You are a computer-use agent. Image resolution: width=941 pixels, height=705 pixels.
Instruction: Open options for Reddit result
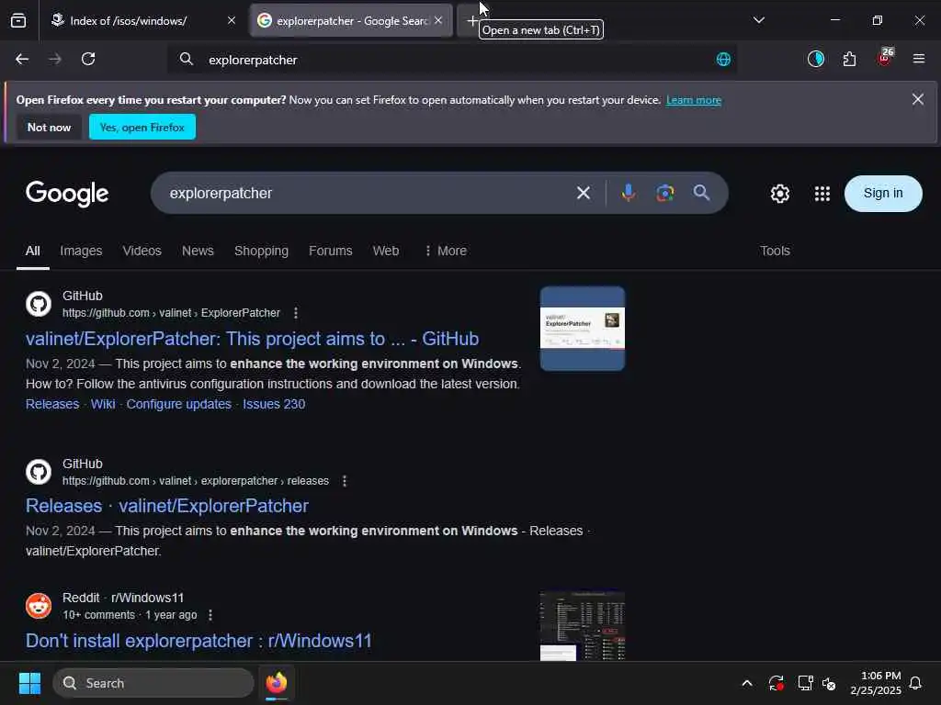click(210, 615)
